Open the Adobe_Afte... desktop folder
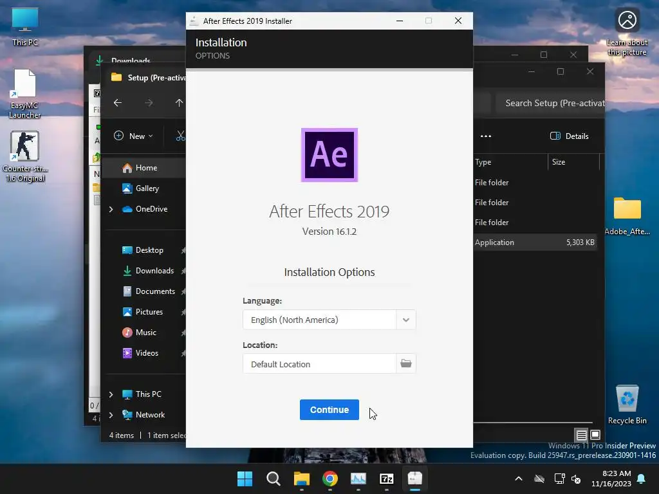This screenshot has width=659, height=494. (627, 215)
